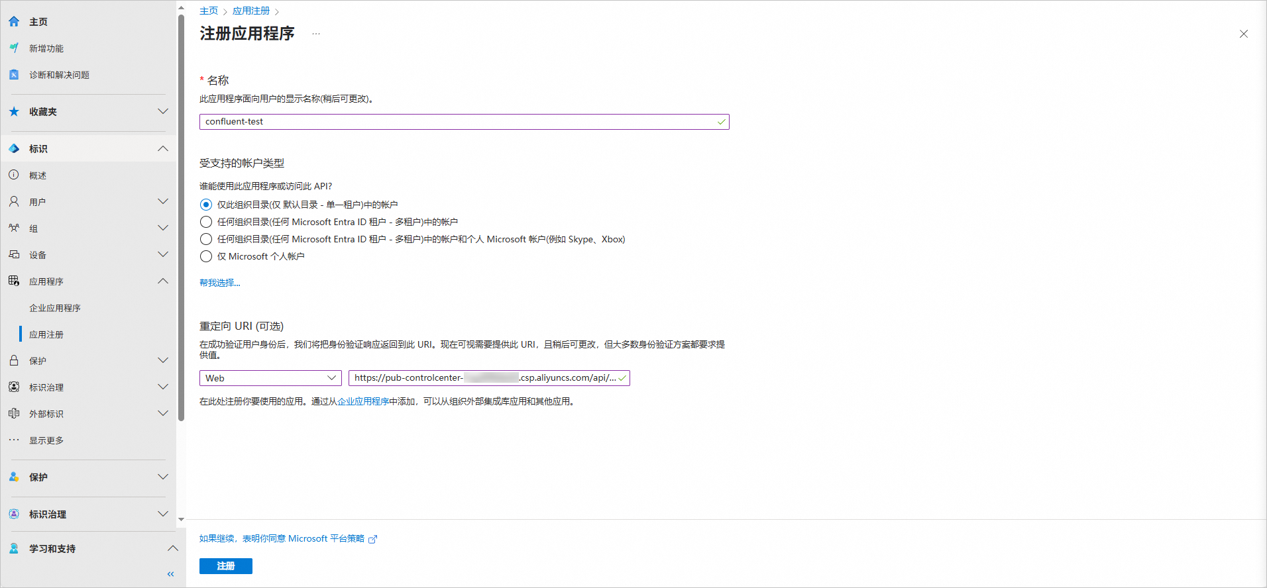Image resolution: width=1267 pixels, height=588 pixels.
Task: Open the Microsoft 平台策略 agreement link
Action: [282, 539]
